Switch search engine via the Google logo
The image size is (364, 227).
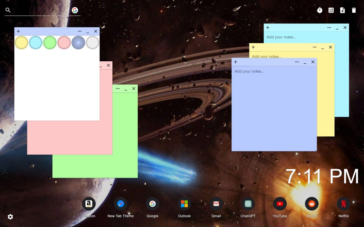coord(75,10)
